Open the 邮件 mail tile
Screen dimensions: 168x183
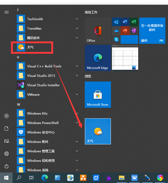coord(152,31)
